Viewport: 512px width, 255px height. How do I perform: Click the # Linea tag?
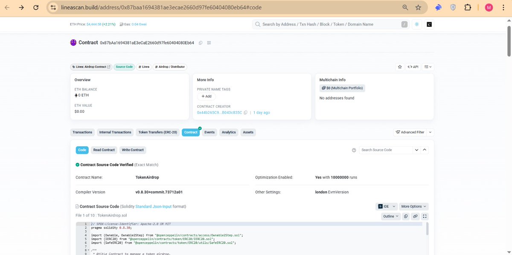(x=144, y=67)
